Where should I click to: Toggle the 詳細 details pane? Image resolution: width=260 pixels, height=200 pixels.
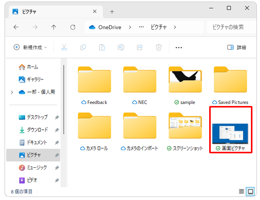pos(237,47)
